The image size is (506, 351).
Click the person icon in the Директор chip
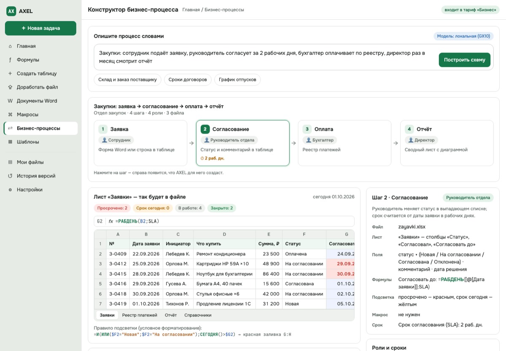pos(411,140)
